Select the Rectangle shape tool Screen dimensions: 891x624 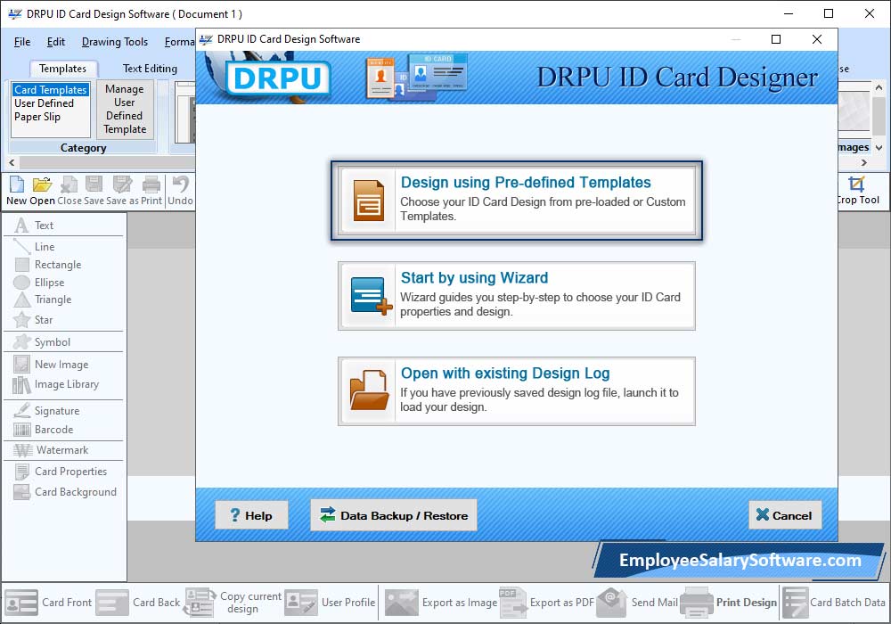[48, 264]
